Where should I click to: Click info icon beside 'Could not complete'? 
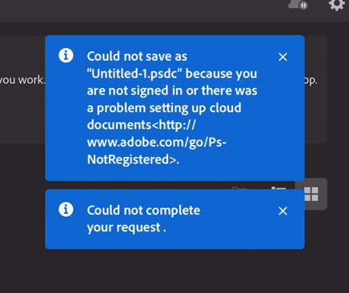[x=66, y=209]
